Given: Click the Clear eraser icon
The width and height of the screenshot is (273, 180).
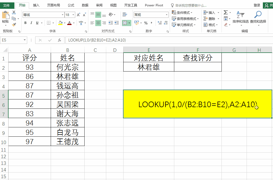Looking at the screenshot, I should pyautogui.click(x=226, y=25).
